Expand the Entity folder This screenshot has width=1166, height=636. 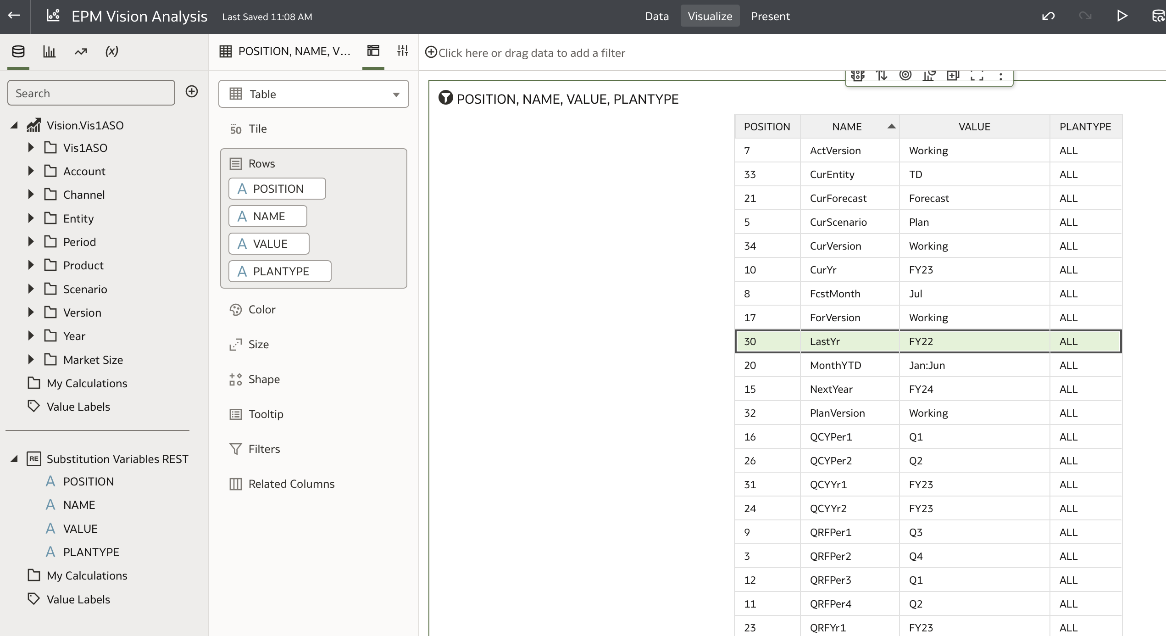[31, 218]
